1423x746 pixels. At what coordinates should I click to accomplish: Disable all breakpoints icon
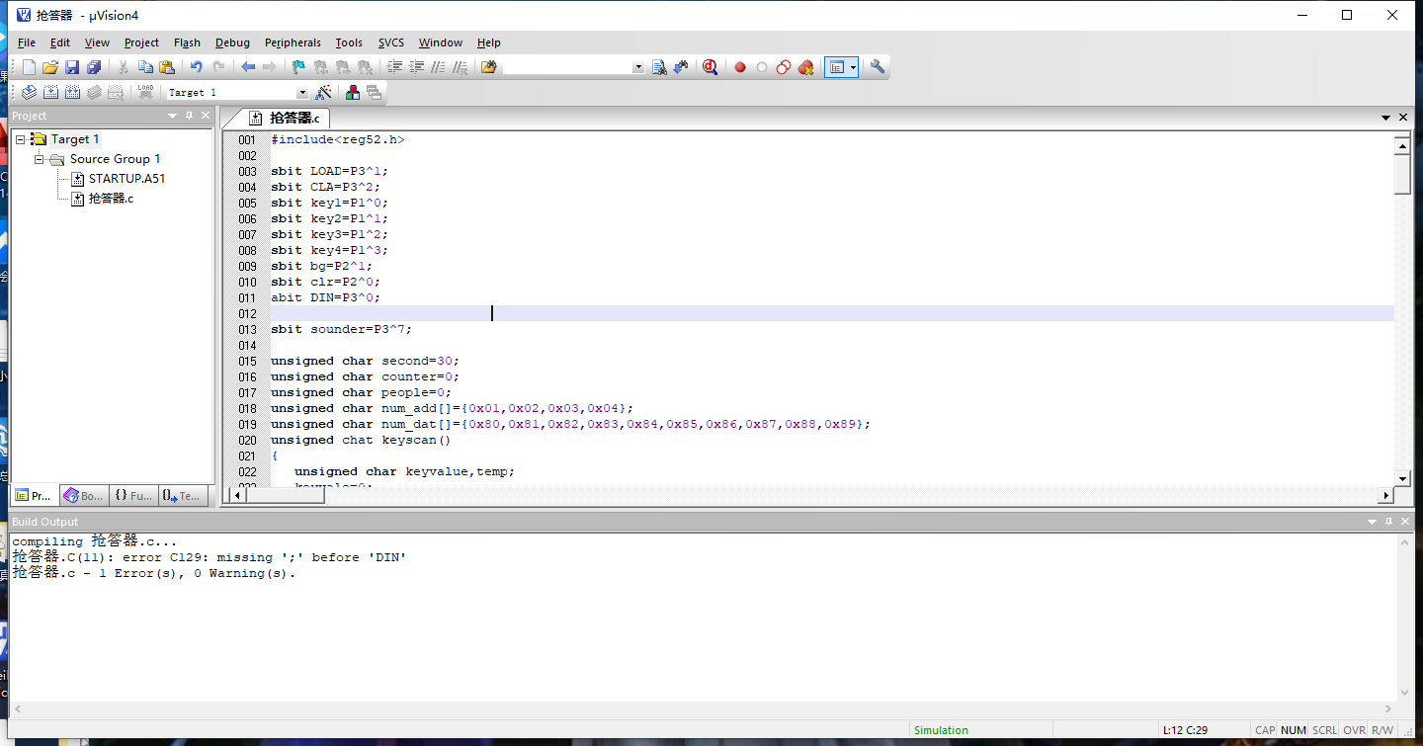[x=783, y=67]
